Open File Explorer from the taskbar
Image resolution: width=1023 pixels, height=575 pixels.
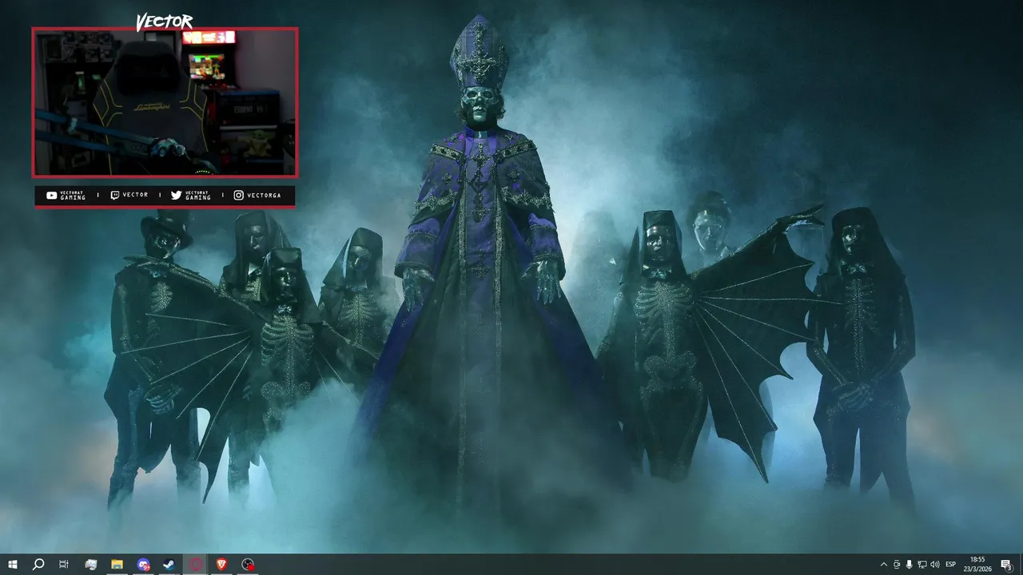point(117,565)
